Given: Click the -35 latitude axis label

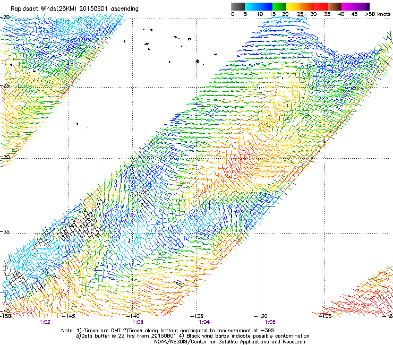Looking at the screenshot, I should click(x=5, y=231).
